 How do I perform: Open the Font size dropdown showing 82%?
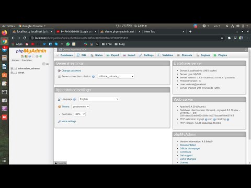tap(80, 114)
